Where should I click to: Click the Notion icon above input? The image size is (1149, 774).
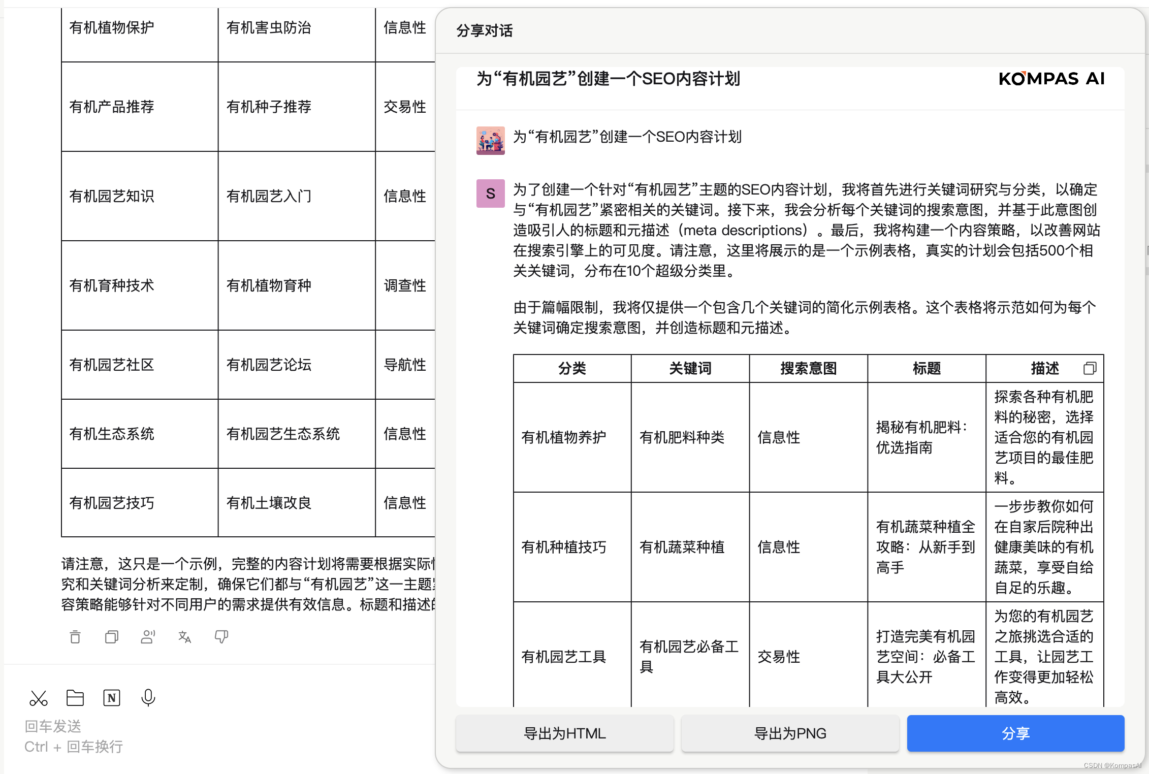click(x=112, y=698)
